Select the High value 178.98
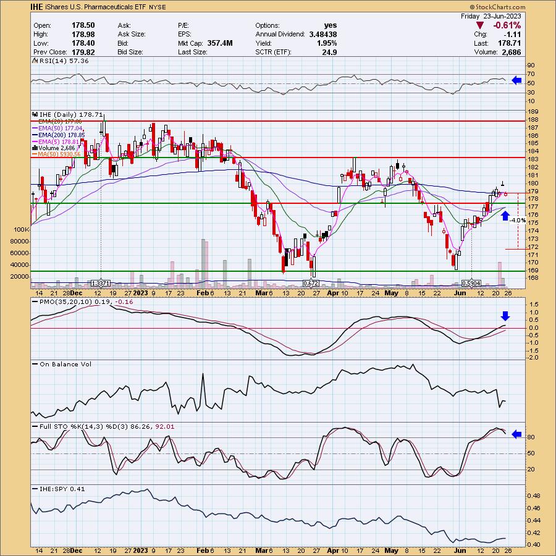The image size is (556, 556). coord(83,35)
